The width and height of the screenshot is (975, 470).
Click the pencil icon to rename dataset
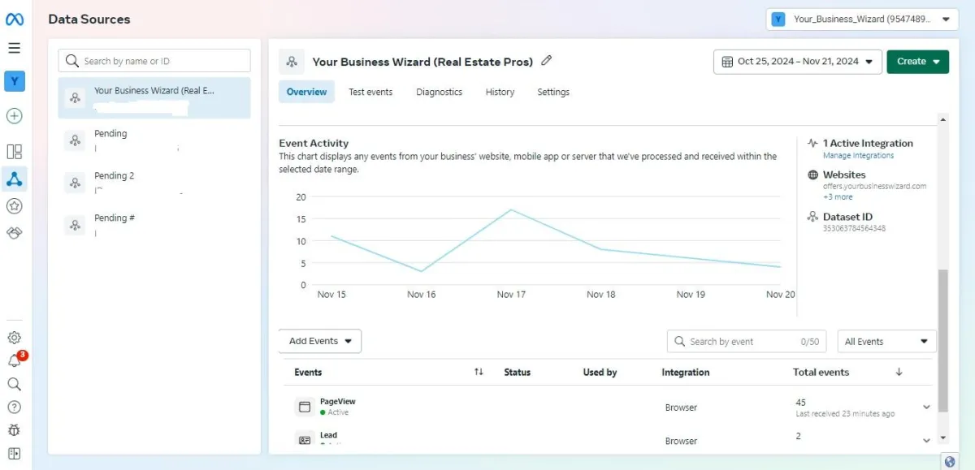coord(547,61)
